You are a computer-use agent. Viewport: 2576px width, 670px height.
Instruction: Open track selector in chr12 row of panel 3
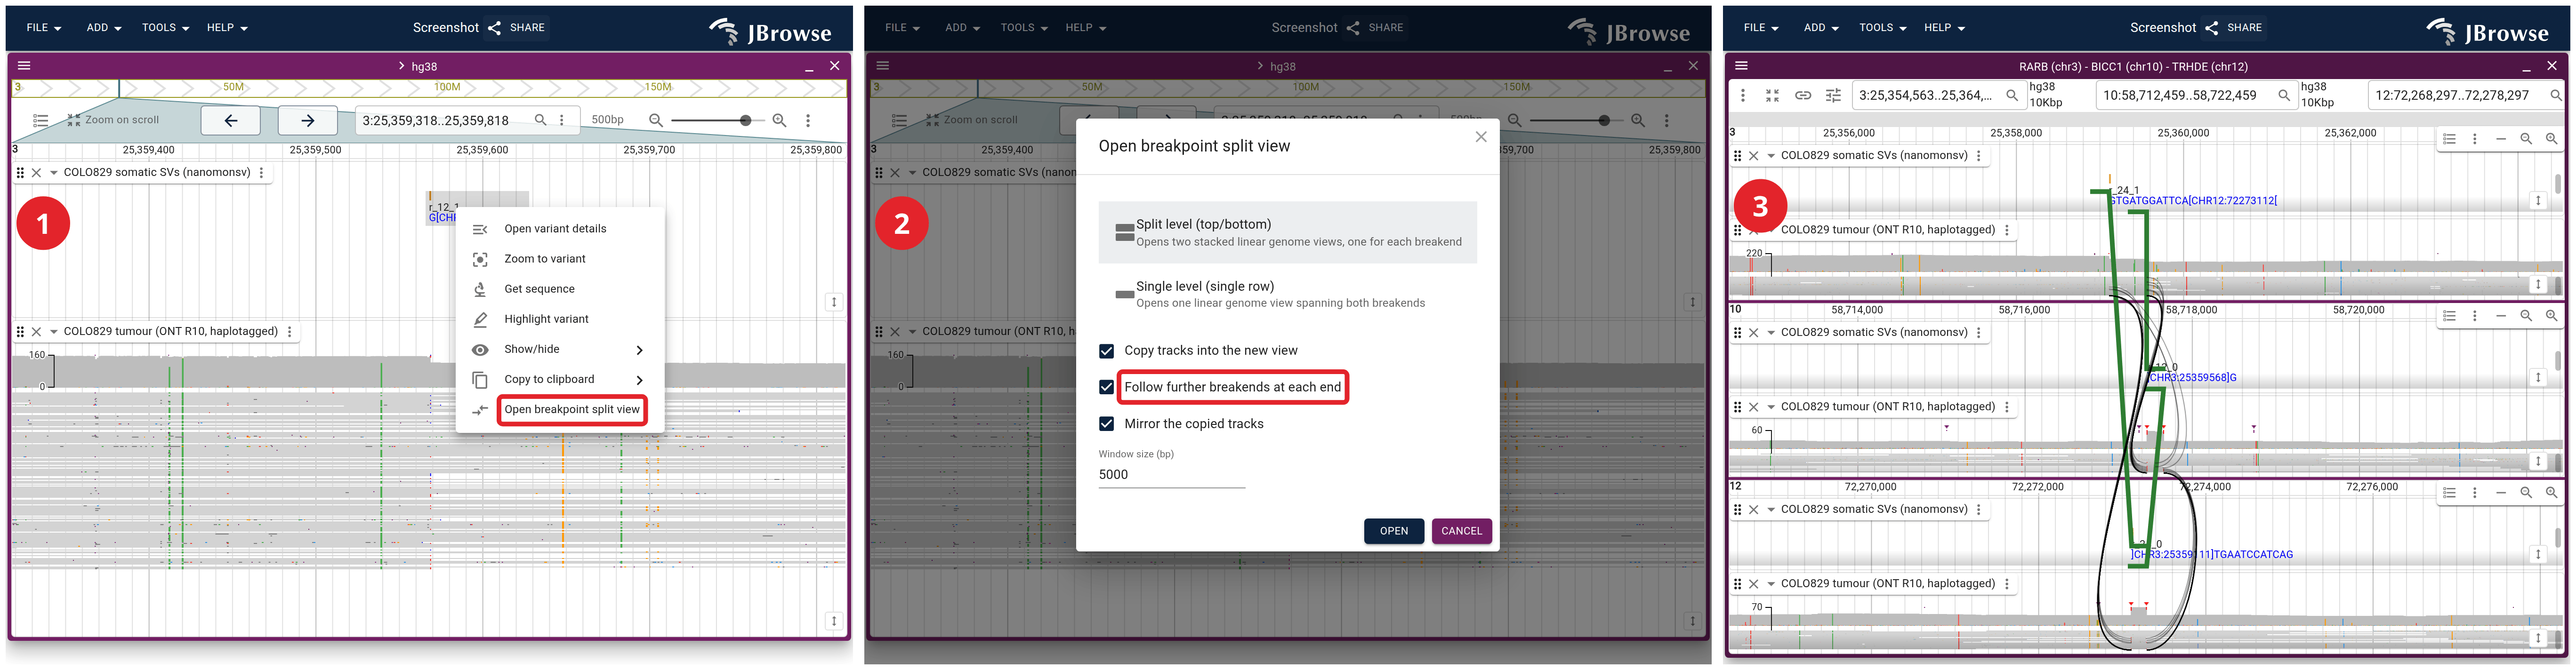2449,493
